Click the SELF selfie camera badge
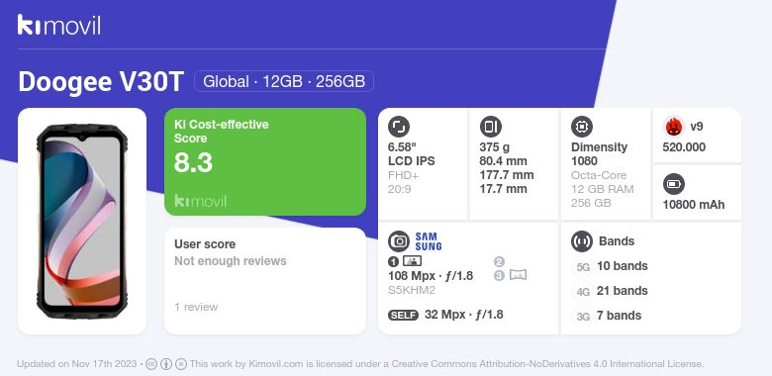The height and width of the screenshot is (376, 772). tap(403, 315)
